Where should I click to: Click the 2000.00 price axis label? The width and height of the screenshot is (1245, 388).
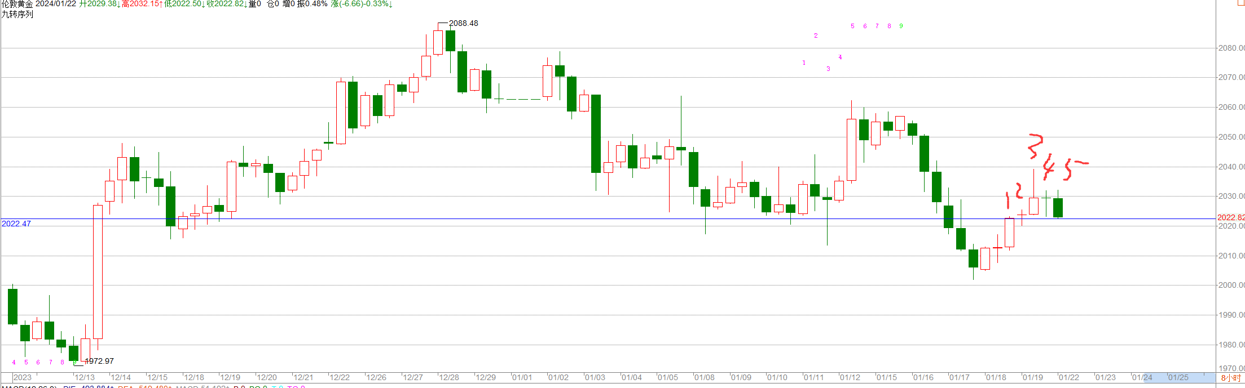click(1231, 285)
